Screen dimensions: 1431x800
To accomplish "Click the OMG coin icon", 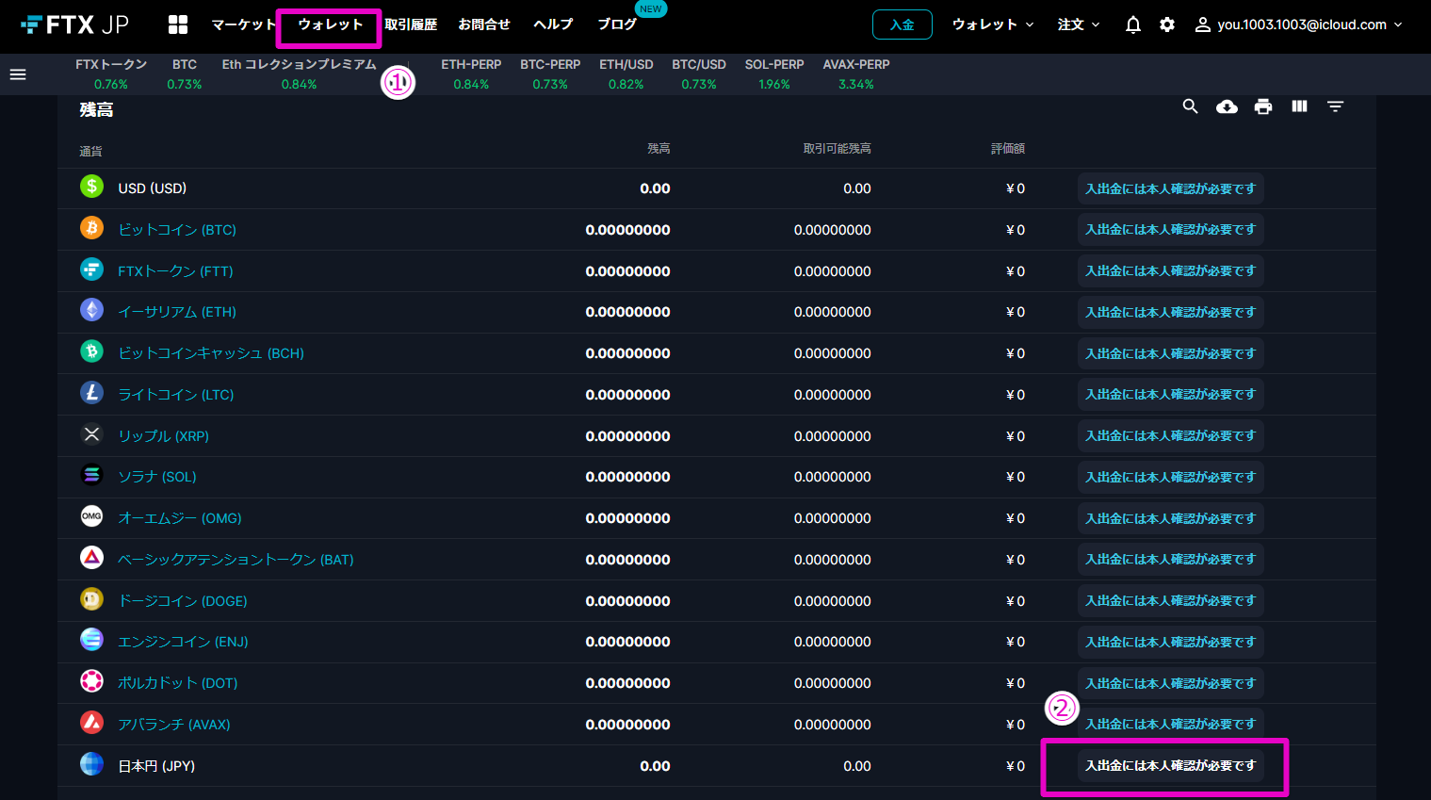I will tap(91, 516).
